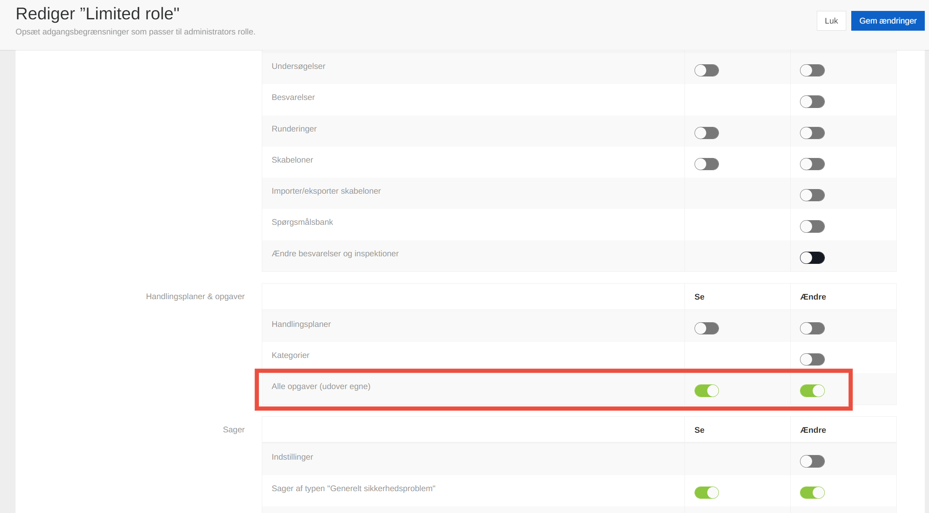The height and width of the screenshot is (513, 929).
Task: Disable Ændre for Alle opgaver (udover egne)
Action: [x=812, y=391]
